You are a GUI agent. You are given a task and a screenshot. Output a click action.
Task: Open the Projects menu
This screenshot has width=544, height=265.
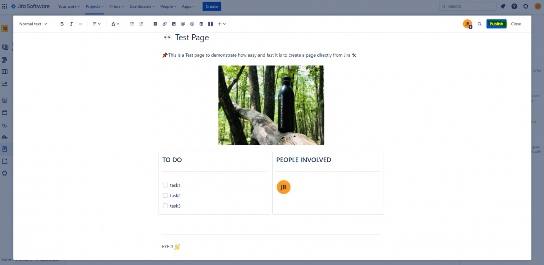pos(94,6)
